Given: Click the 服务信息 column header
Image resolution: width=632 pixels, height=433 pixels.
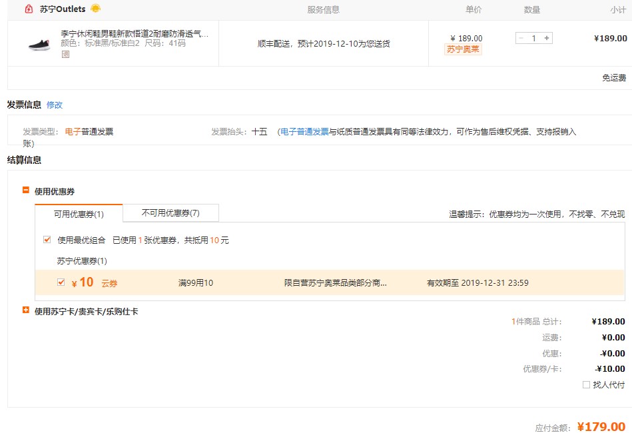Looking at the screenshot, I should coord(323,10).
